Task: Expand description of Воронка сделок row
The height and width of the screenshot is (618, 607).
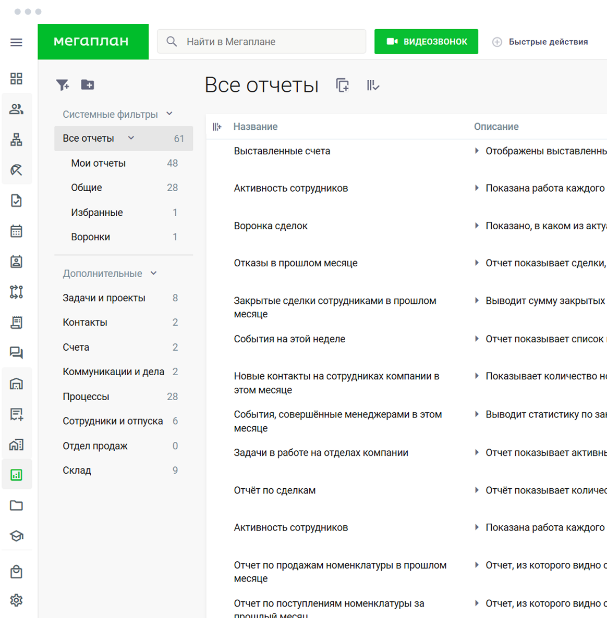Action: [x=477, y=226]
